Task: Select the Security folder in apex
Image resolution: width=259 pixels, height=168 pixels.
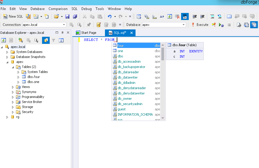Action: [27, 112]
